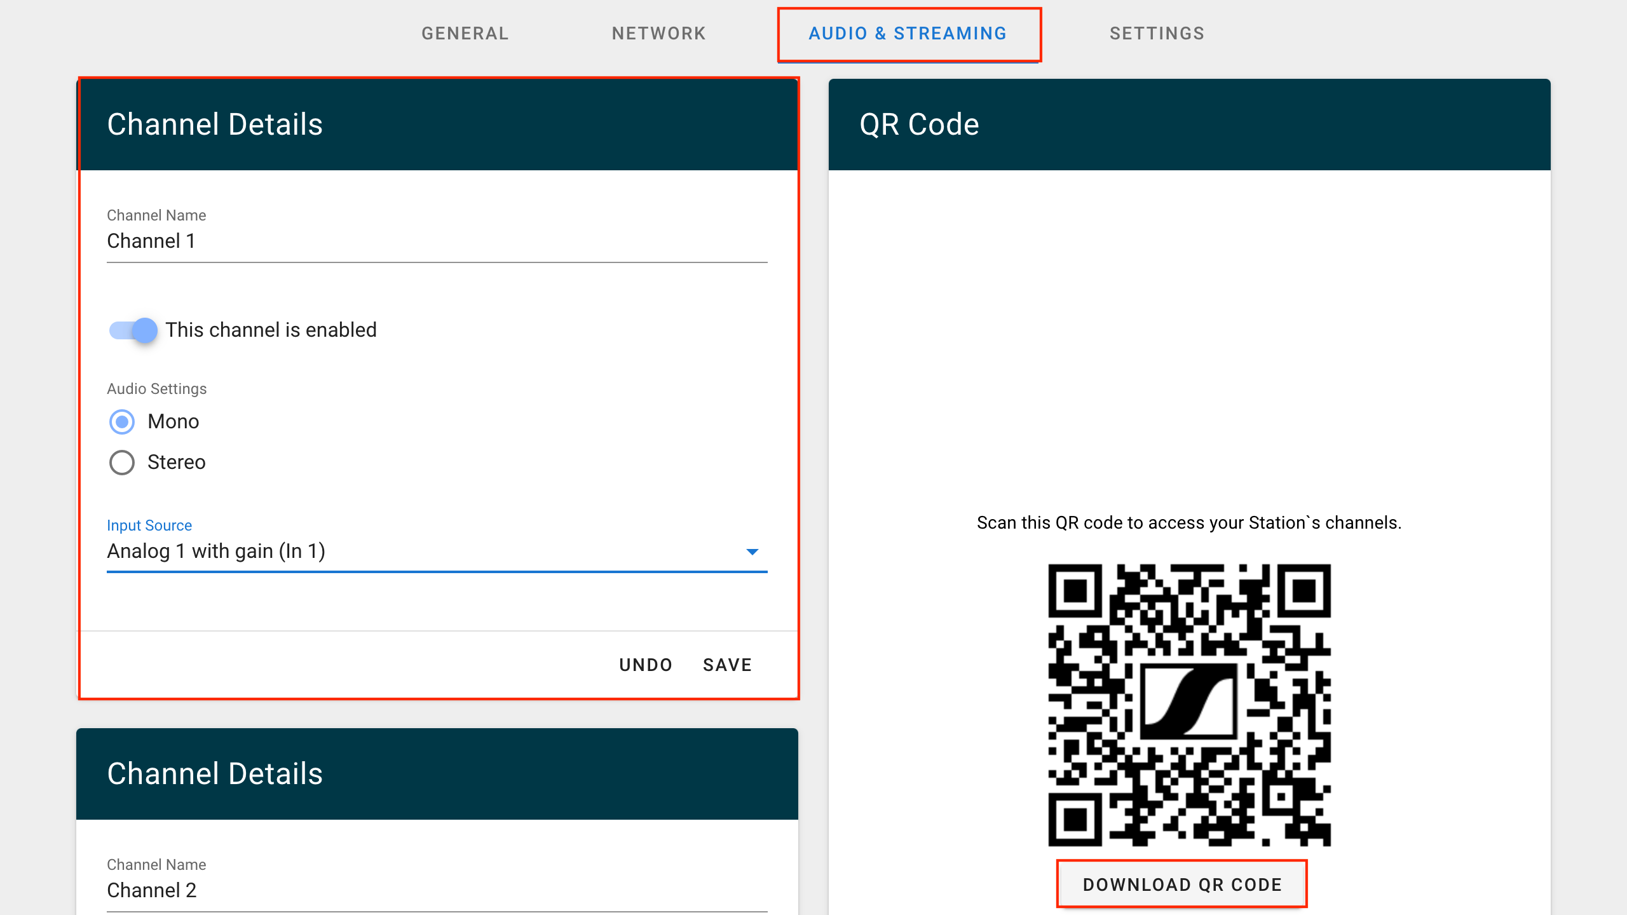Click the station QR code image
Viewport: 1627px width, 915px height.
[x=1189, y=705]
